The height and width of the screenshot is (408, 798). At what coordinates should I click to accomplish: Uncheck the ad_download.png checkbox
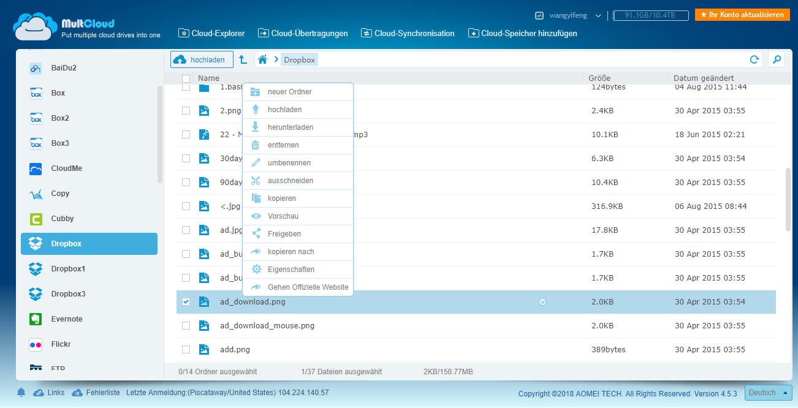pos(186,302)
